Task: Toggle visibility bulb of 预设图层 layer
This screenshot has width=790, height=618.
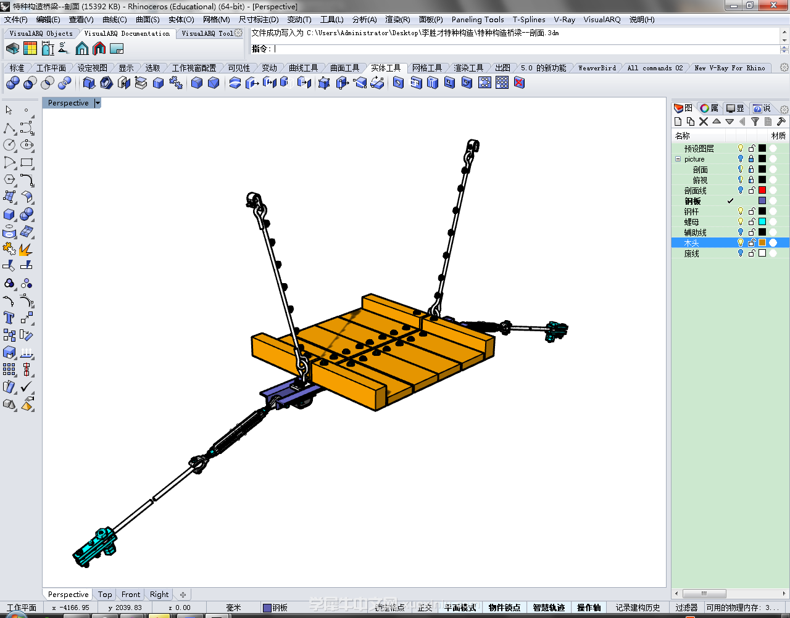Action: pyautogui.click(x=741, y=148)
